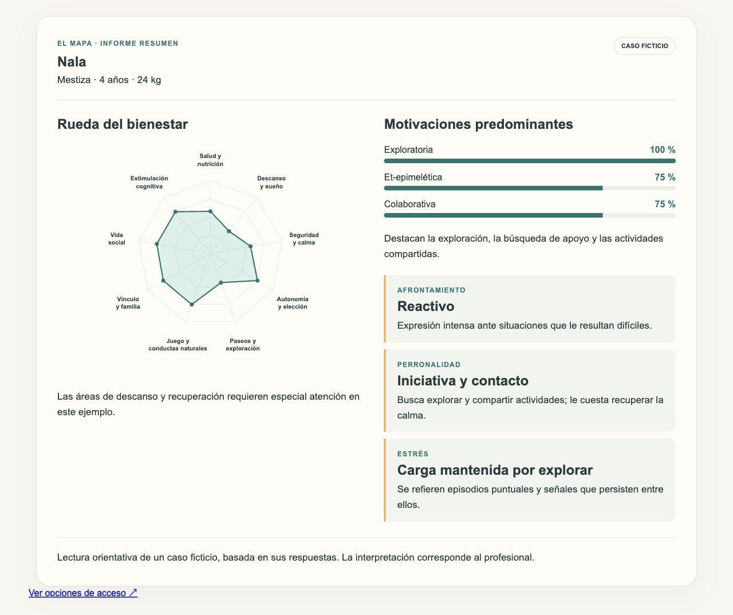
Task: Click the 'Seguridad y calma' radar label
Action: click(304, 239)
